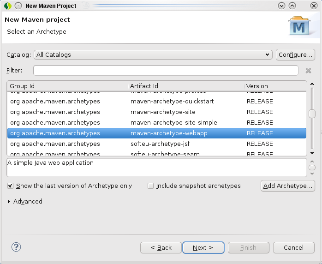The image size is (322, 264).
Task: Click the 'A simple Java web application' description
Action: pyautogui.click(x=51, y=163)
